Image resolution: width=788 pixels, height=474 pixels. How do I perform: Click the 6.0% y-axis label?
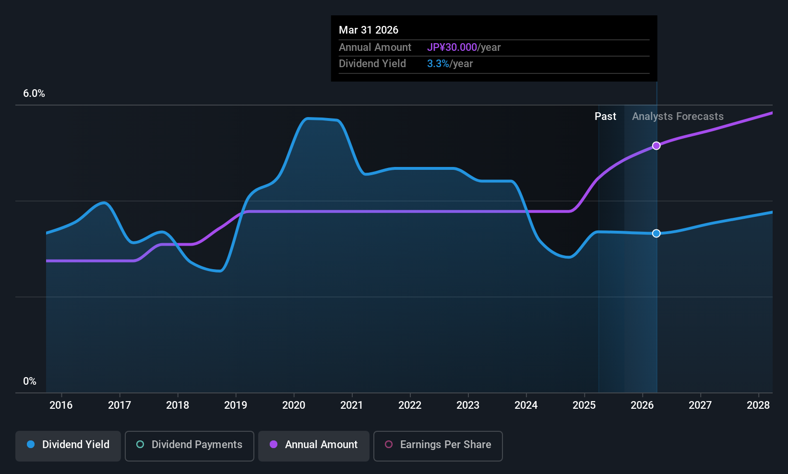pyautogui.click(x=34, y=94)
